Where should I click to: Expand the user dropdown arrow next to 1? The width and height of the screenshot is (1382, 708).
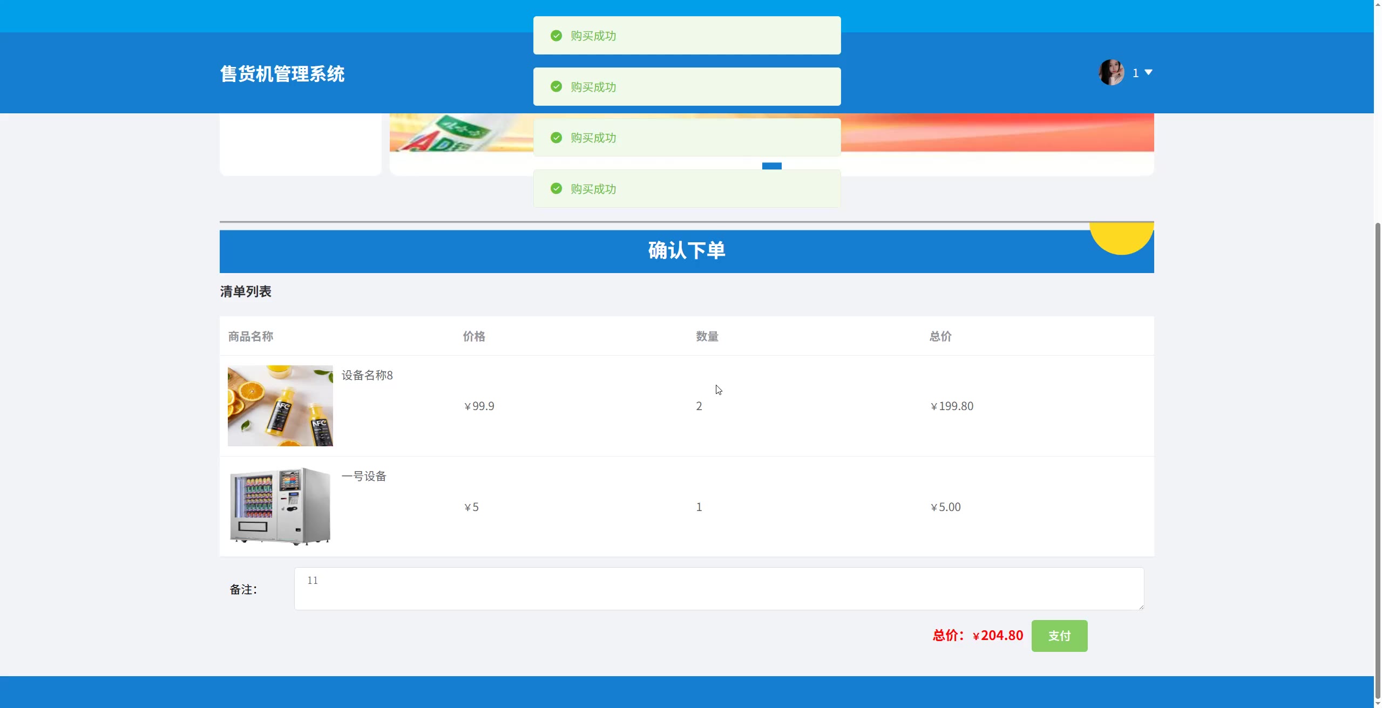(1148, 72)
